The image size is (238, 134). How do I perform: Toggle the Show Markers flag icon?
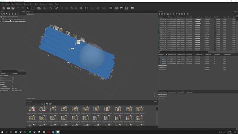122,8
